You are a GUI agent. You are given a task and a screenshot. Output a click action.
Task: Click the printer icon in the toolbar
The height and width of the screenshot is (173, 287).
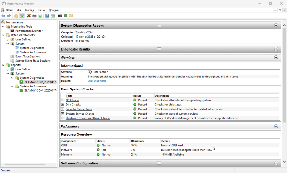coord(35,16)
